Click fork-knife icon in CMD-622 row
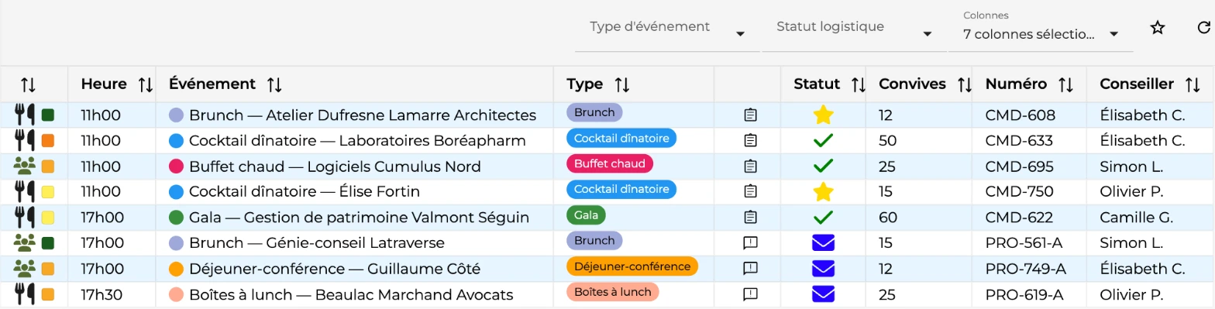Viewport: 1215px width, 309px height. click(25, 218)
